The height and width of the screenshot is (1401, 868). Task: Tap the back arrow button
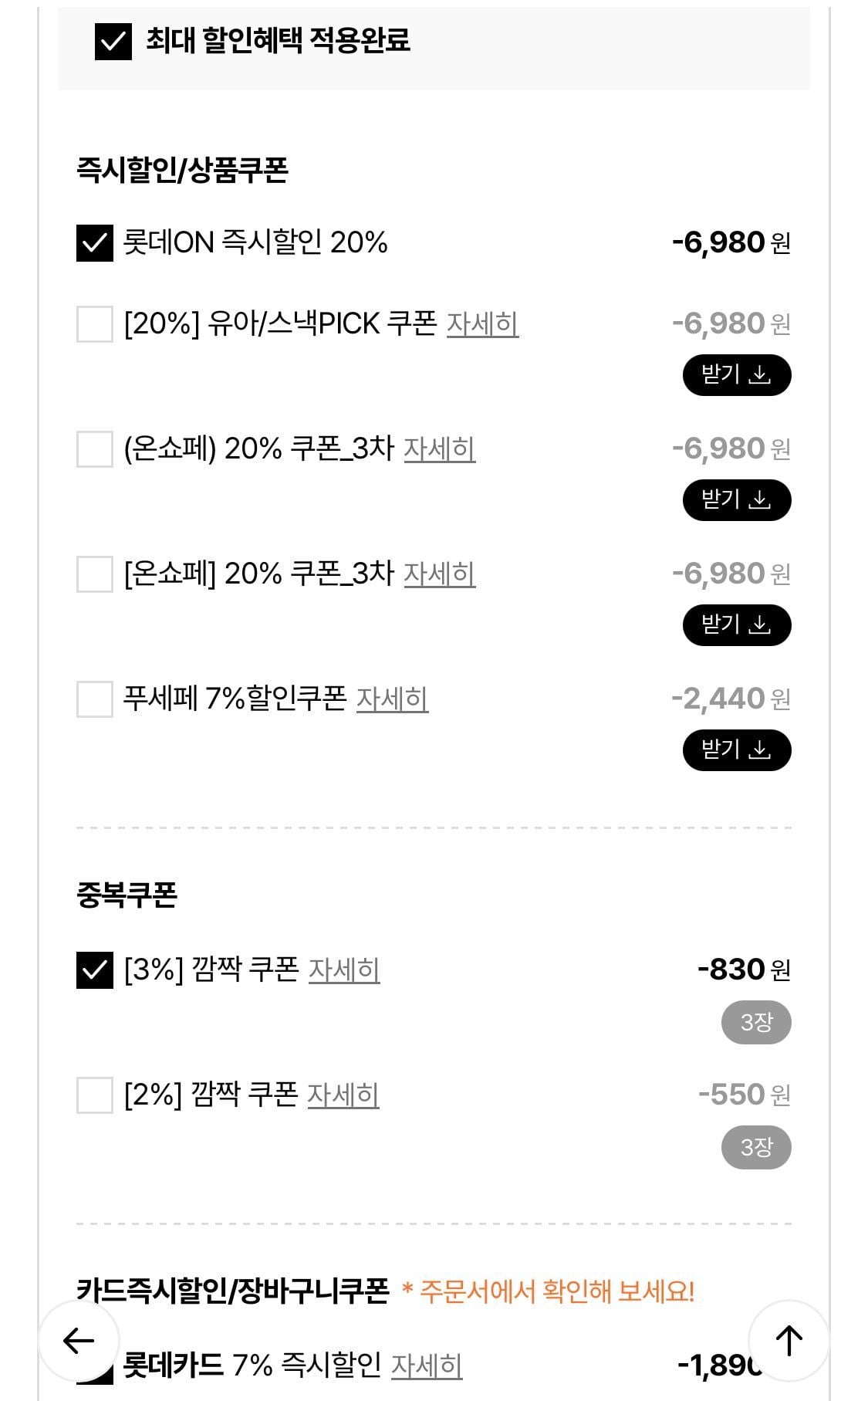click(79, 1341)
